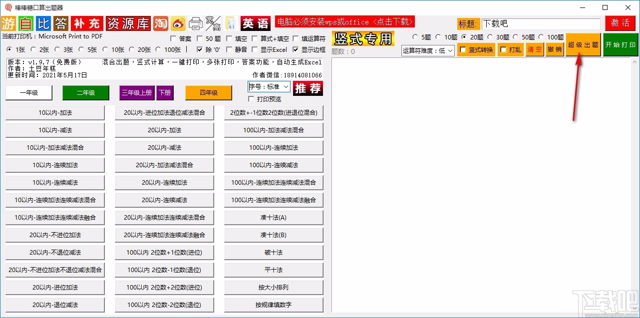Screen dimensions: 640x318
Task: Click the 英语 English icon
Action: (255, 23)
